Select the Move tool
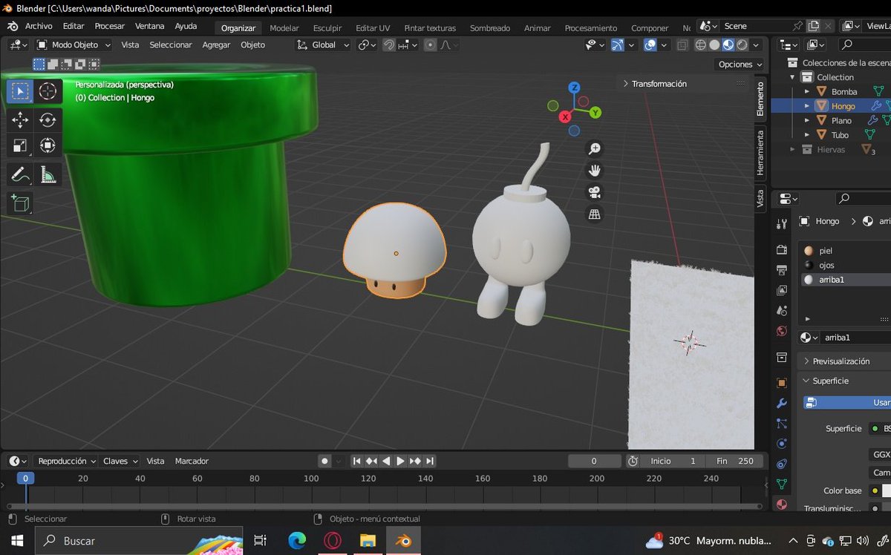This screenshot has width=891, height=555. (20, 120)
